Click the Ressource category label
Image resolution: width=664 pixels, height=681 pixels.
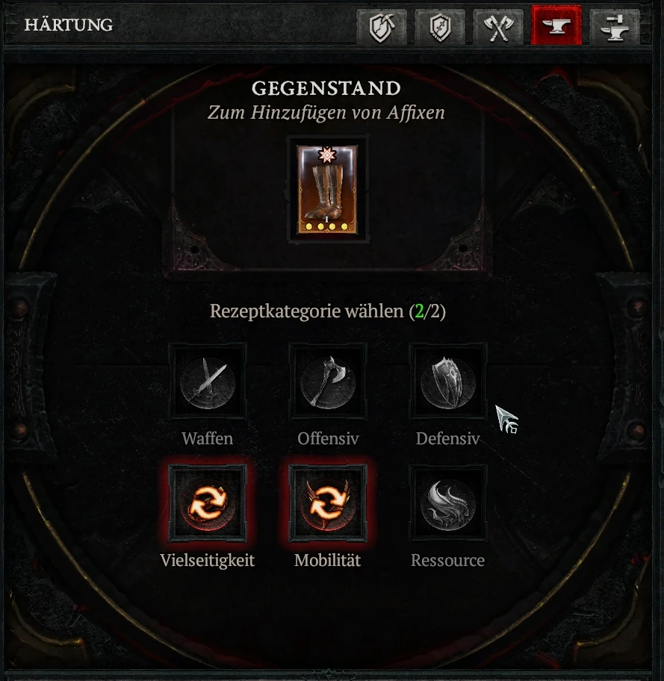click(x=448, y=560)
